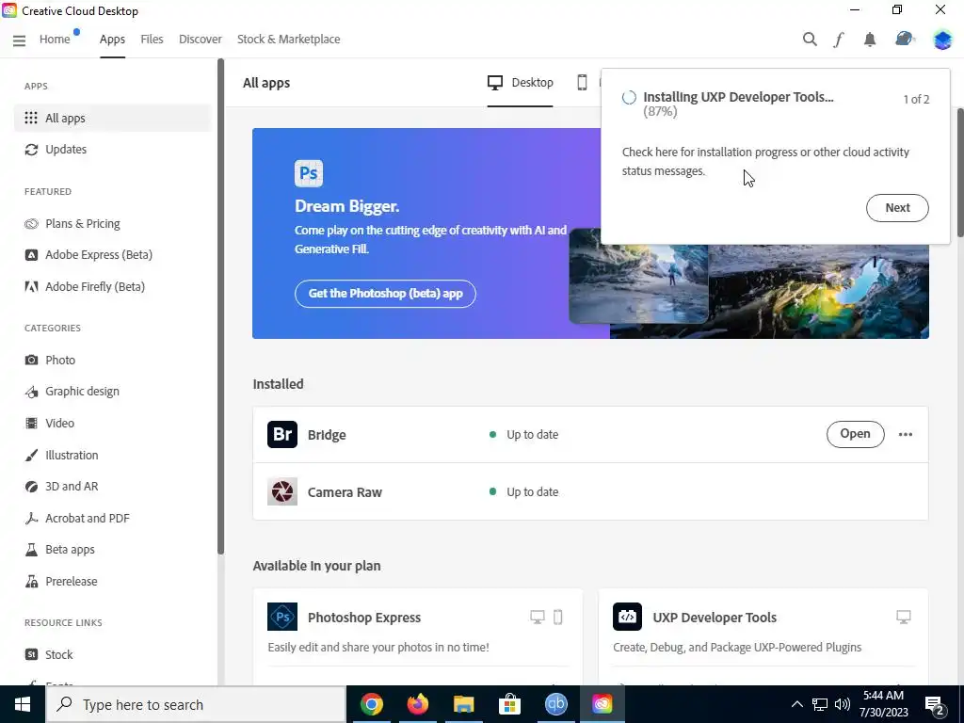Click the UXP Developer Tools icon
This screenshot has height=723, width=964.
(627, 617)
